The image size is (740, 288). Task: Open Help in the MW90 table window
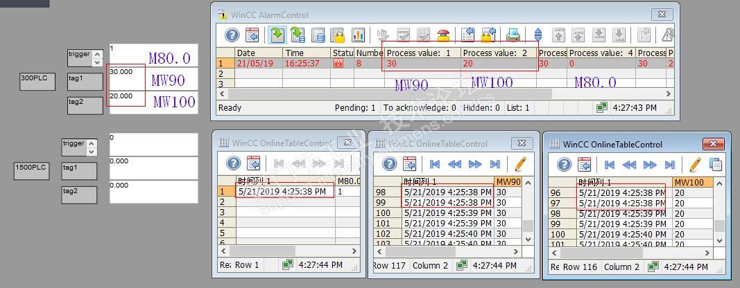point(389,164)
